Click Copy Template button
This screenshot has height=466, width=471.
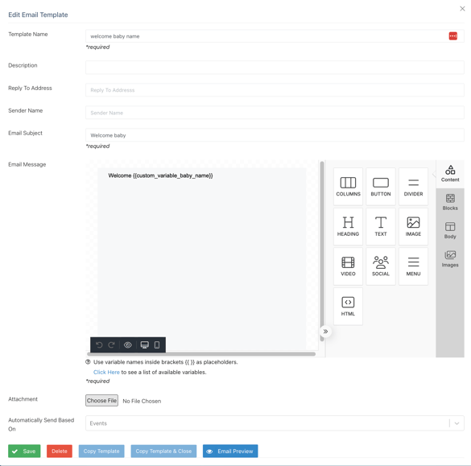(101, 451)
